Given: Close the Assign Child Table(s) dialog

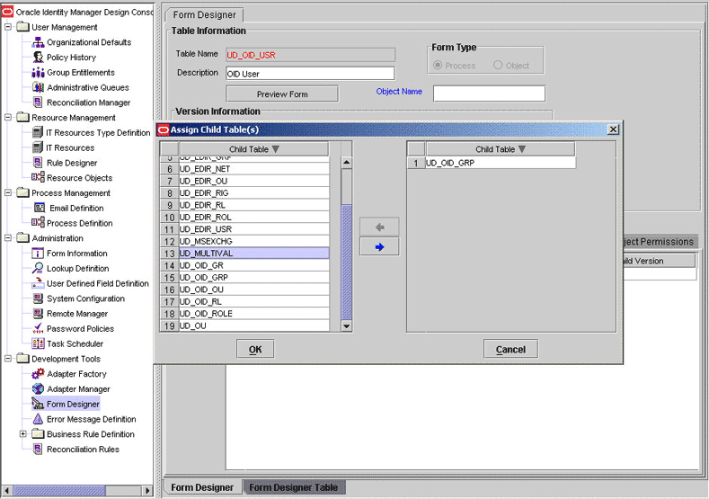Looking at the screenshot, I should pos(613,129).
